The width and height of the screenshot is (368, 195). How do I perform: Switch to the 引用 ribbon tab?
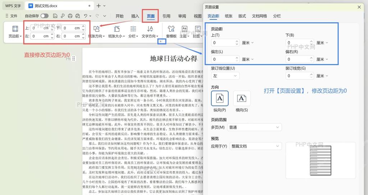[166, 16]
